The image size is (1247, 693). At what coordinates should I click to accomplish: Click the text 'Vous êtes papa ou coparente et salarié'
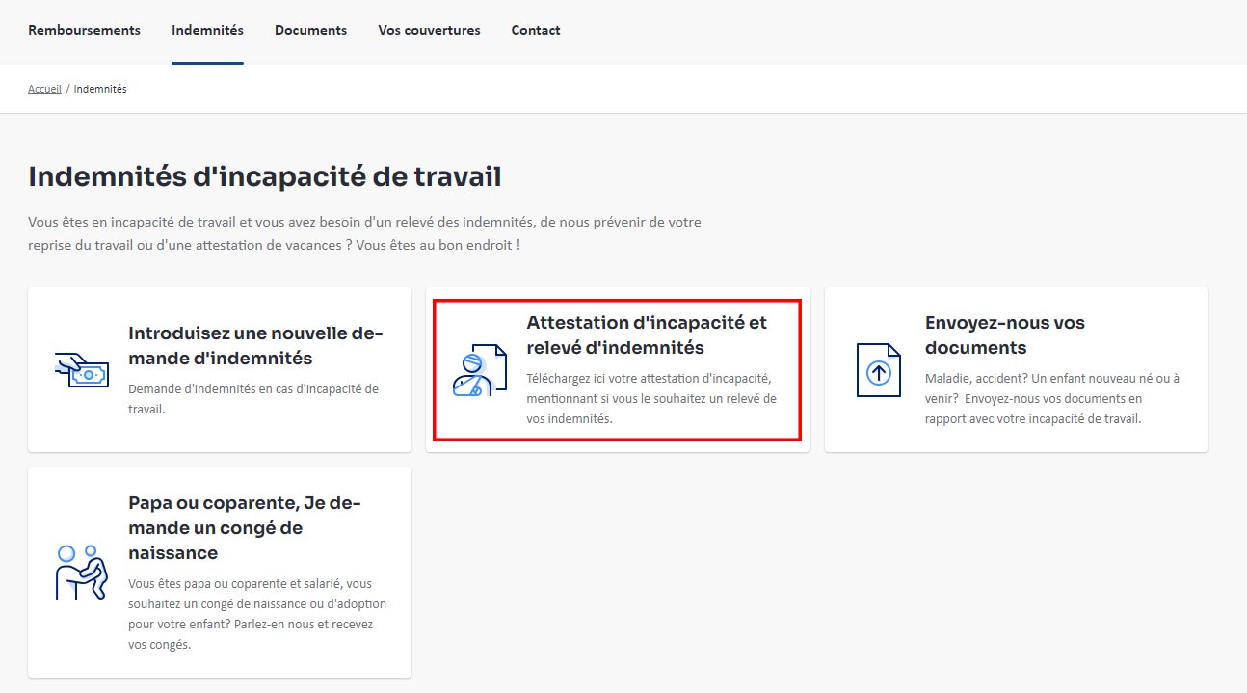tap(257, 614)
